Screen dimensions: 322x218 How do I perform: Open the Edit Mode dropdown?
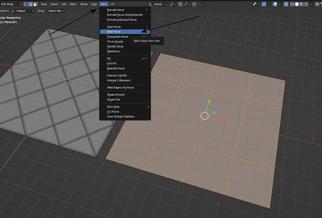(x=11, y=4)
